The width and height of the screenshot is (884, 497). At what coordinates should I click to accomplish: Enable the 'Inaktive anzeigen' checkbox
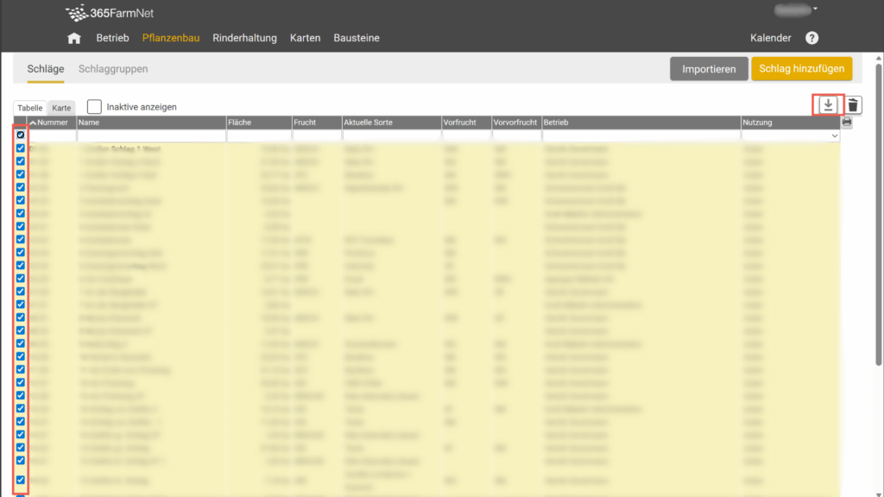pos(94,107)
